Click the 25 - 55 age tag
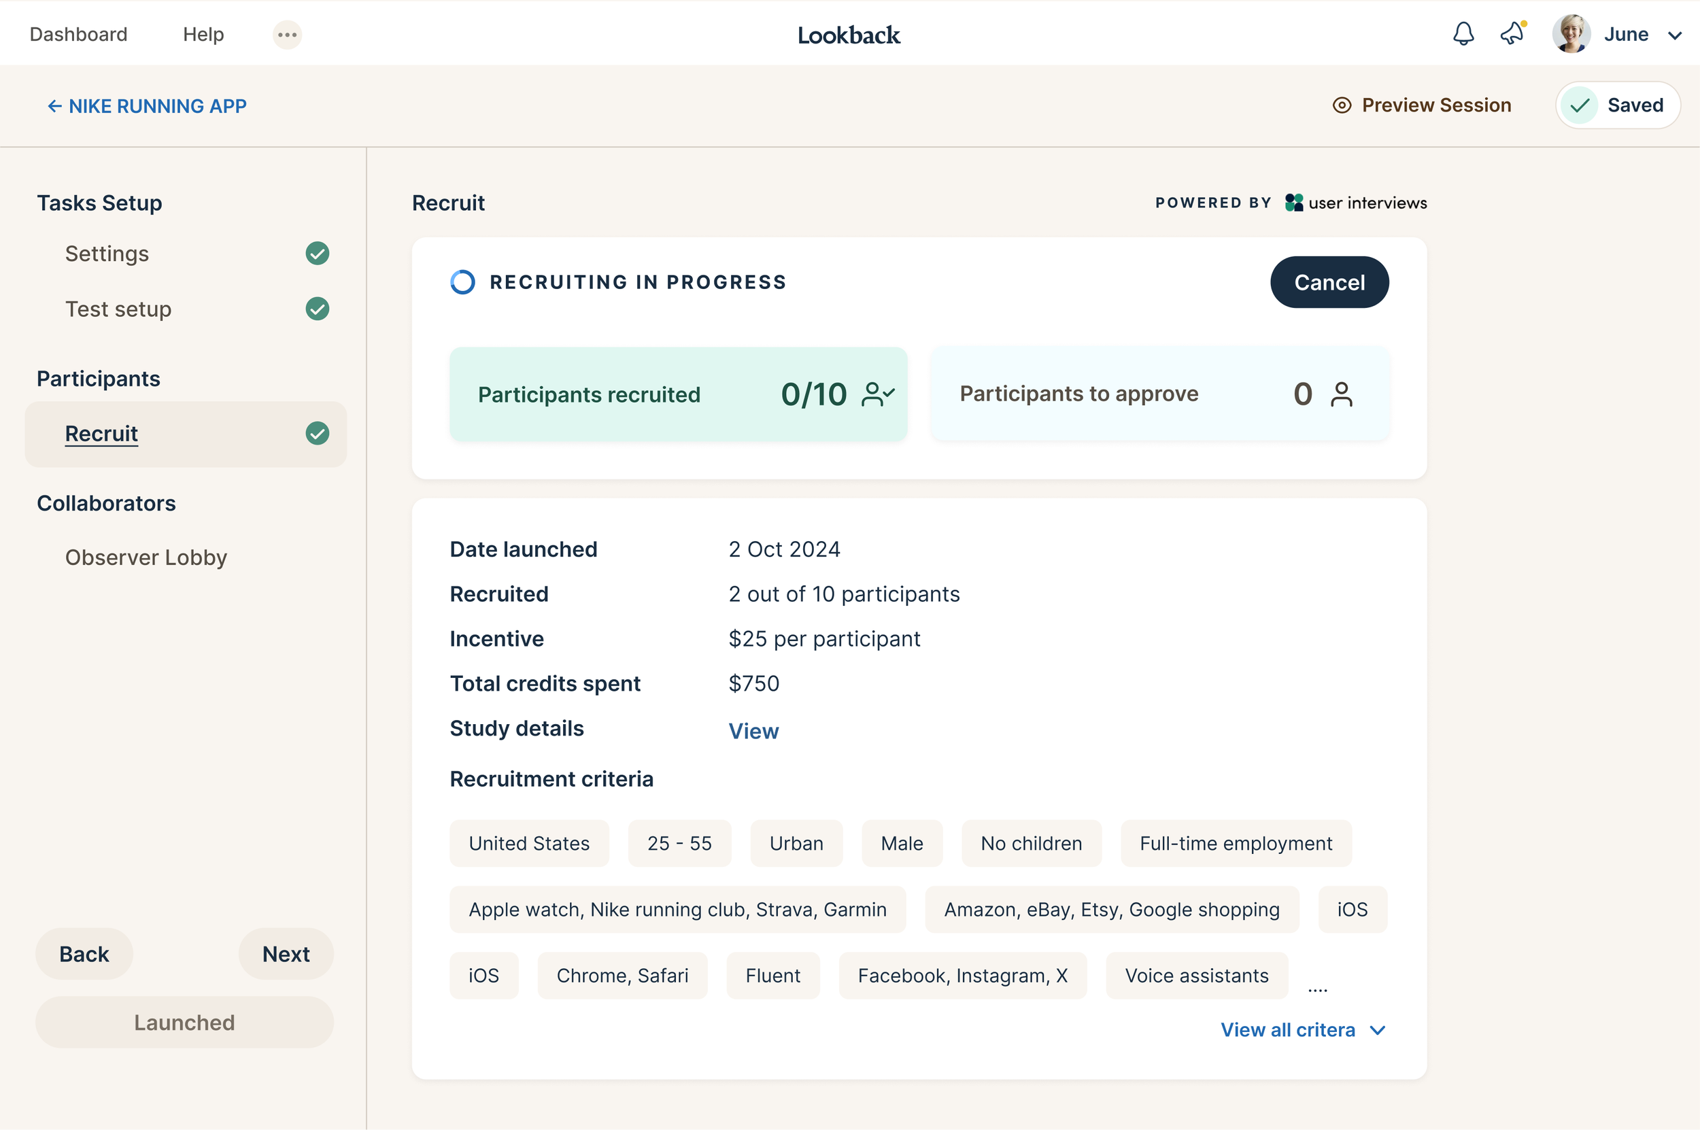The height and width of the screenshot is (1130, 1700). click(679, 844)
